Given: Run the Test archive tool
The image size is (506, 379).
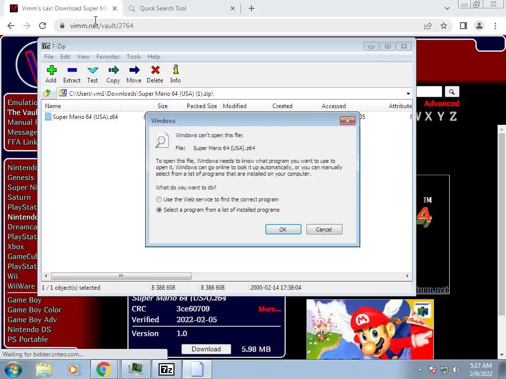Looking at the screenshot, I should [x=92, y=74].
